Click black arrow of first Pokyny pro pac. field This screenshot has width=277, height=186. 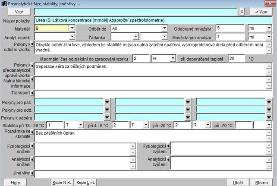[107, 101]
